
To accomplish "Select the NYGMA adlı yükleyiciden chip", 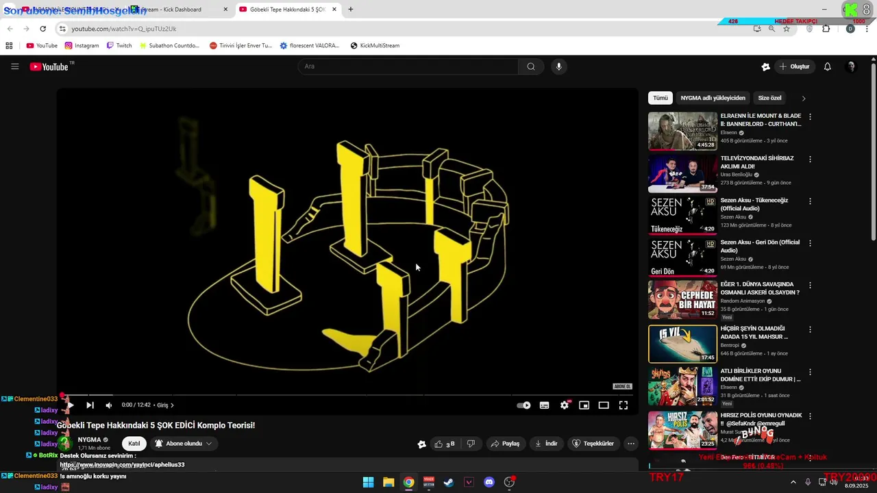I will pyautogui.click(x=713, y=98).
